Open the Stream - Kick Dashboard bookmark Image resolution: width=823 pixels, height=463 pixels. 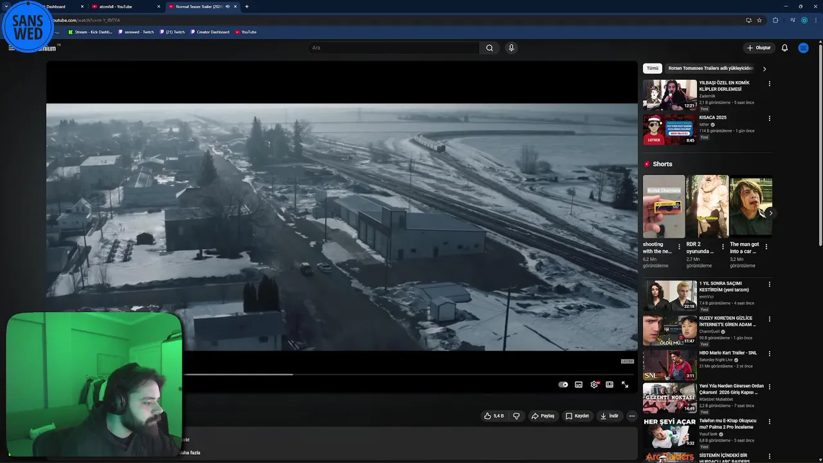(90, 32)
